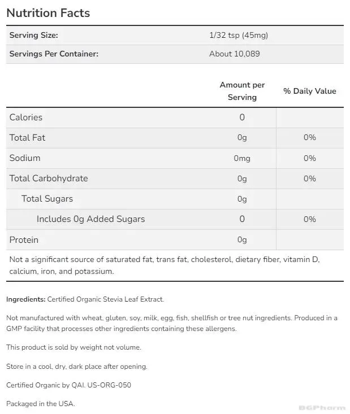The height and width of the screenshot is (414, 350).
Task: Select the Calories row label
Action: pos(25,117)
